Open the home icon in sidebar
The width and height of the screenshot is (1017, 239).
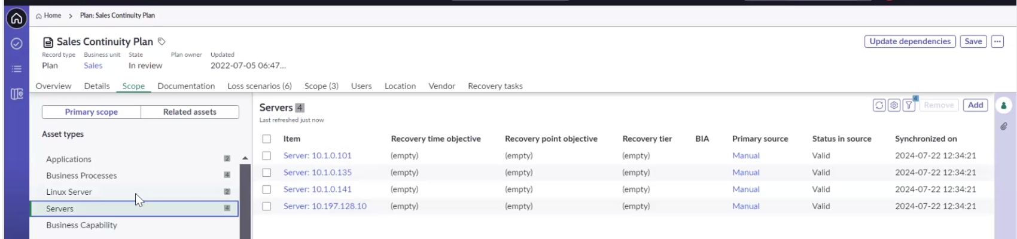(x=17, y=19)
